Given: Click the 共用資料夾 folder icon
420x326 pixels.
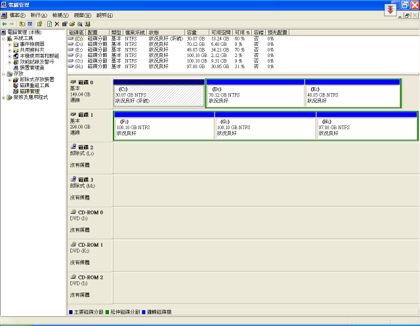Looking at the screenshot, I should (x=16, y=50).
